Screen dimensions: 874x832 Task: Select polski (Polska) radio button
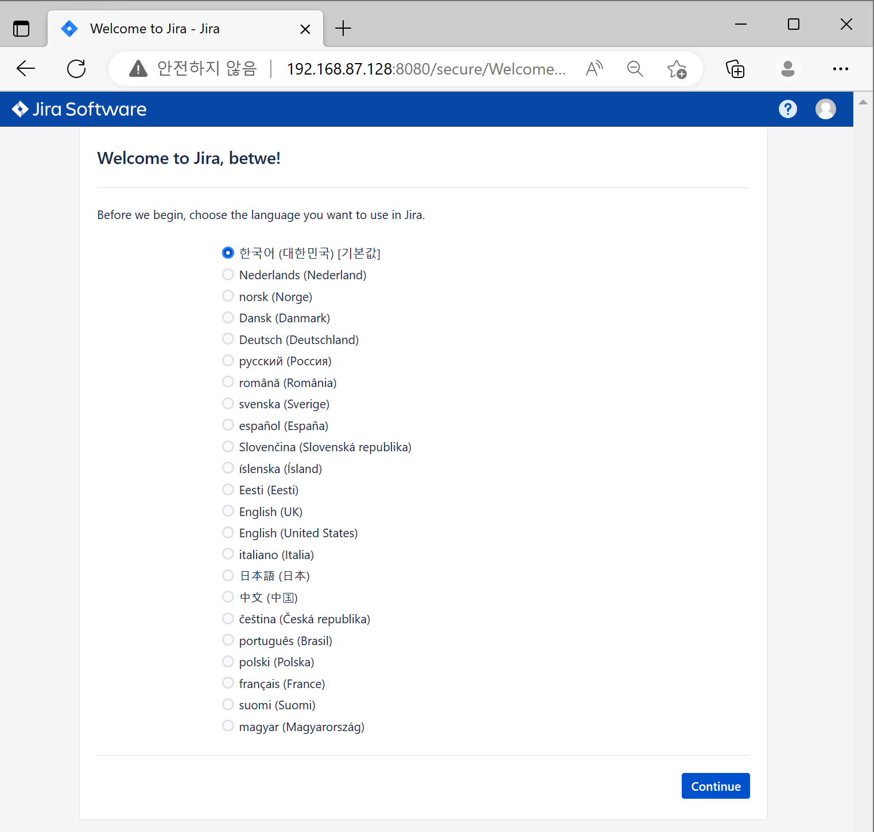(x=228, y=662)
